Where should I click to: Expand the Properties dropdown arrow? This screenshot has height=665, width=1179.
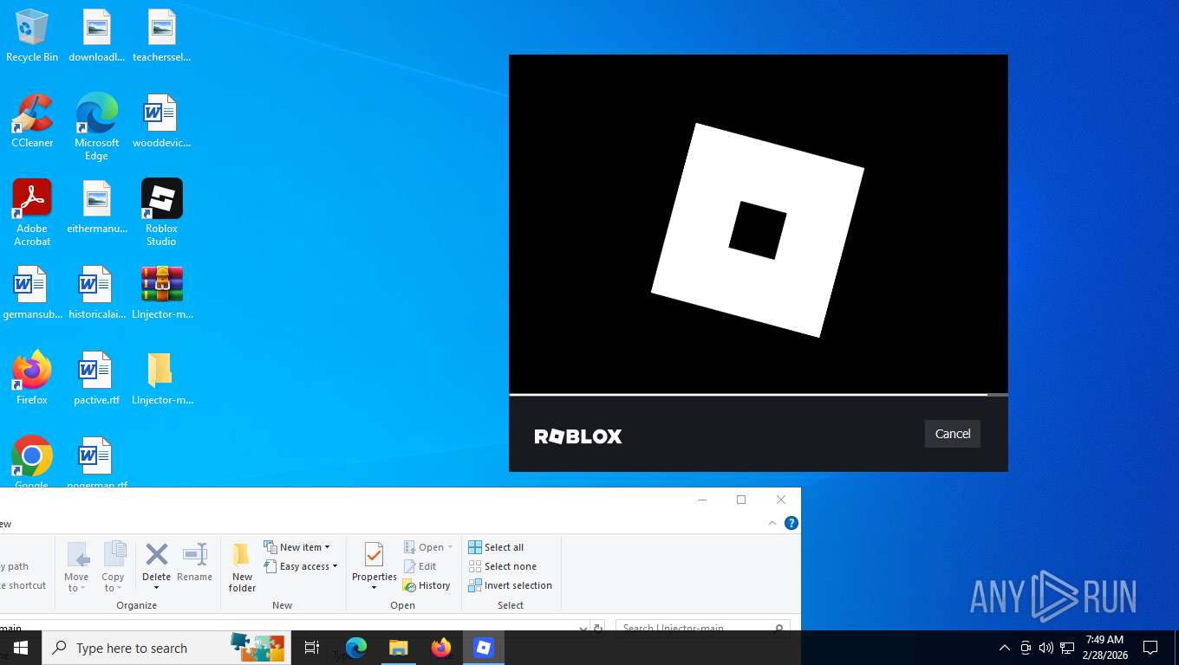(x=374, y=589)
